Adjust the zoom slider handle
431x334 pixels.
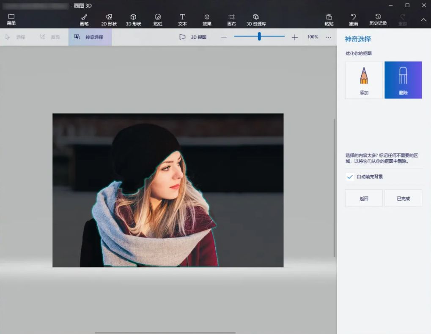259,36
